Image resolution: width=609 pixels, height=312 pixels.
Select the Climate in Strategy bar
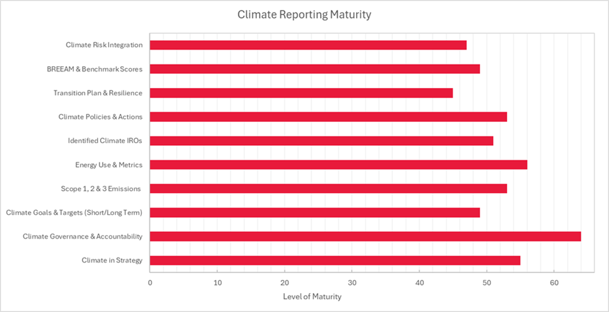coord(335,260)
